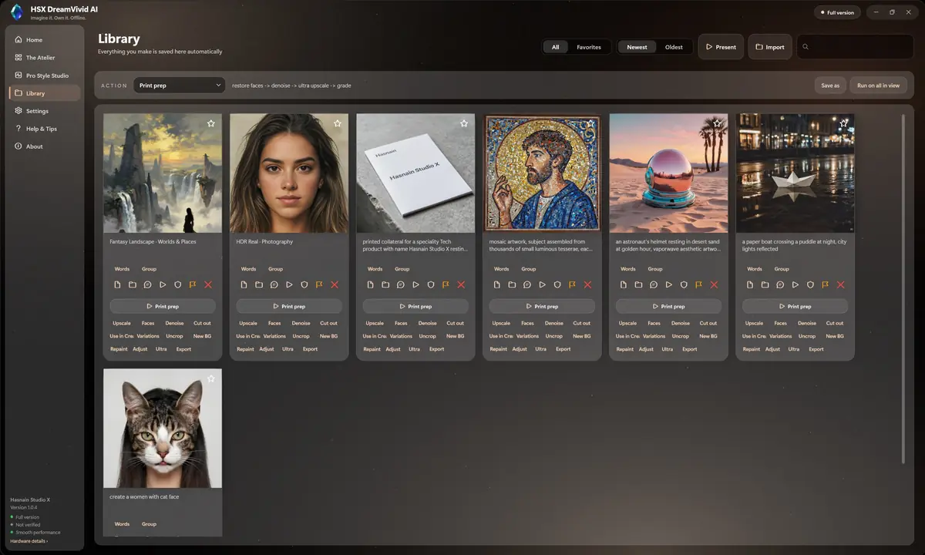
Task: Show only Favorites in the library
Action: (x=589, y=47)
